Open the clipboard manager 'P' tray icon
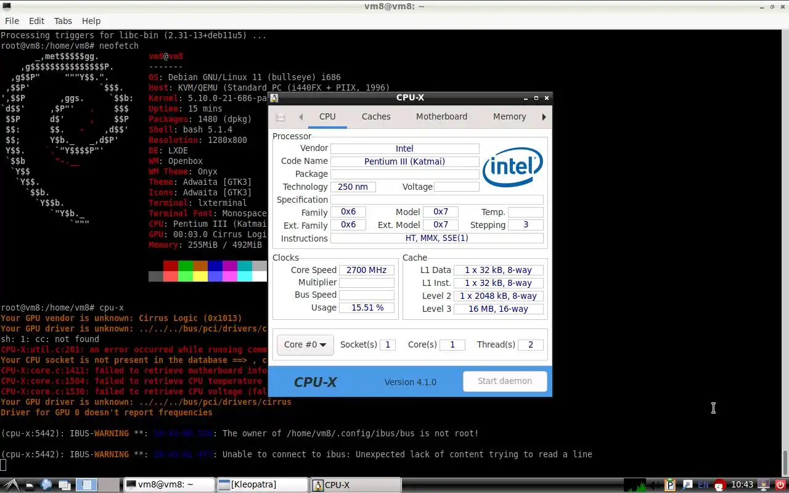This screenshot has height=493, width=789. pyautogui.click(x=670, y=485)
